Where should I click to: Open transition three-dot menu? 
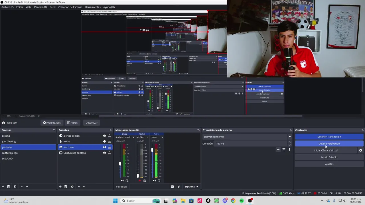pyautogui.click(x=289, y=149)
